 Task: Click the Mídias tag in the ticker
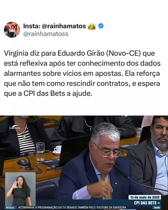point(10,208)
